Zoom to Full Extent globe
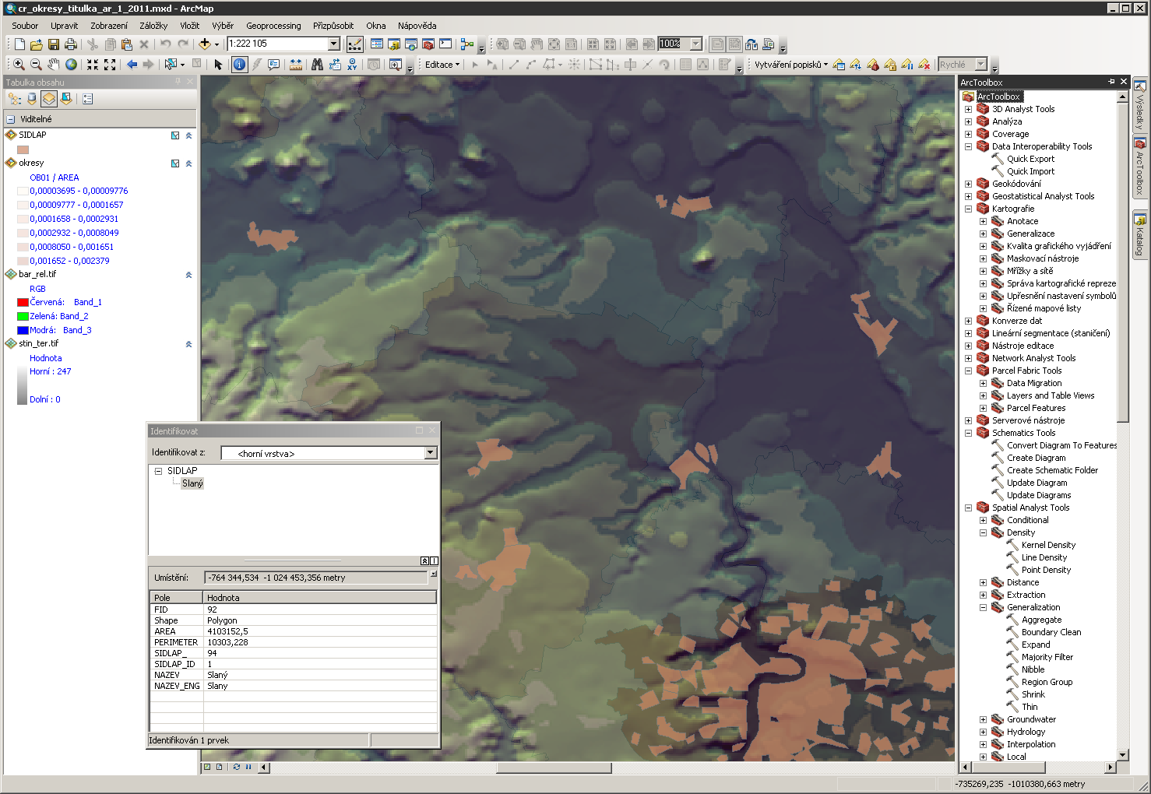This screenshot has width=1151, height=794. click(x=71, y=65)
